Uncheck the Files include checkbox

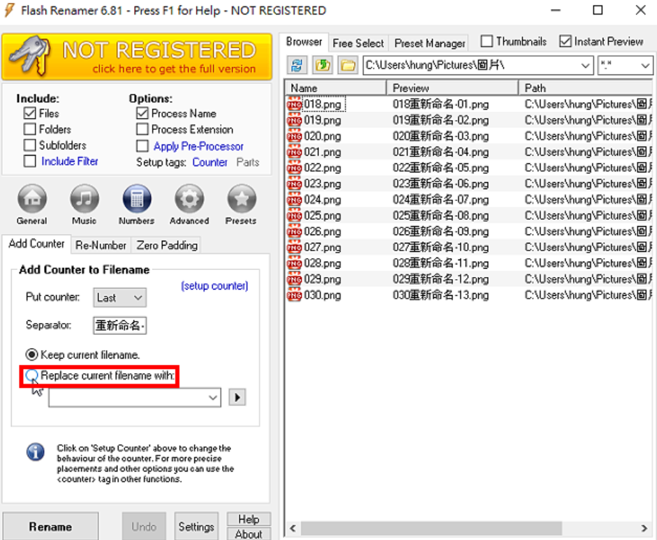point(30,114)
